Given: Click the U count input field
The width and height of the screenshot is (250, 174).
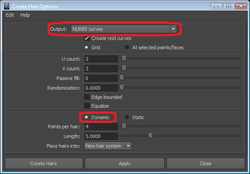Looking at the screenshot, I should point(101,59).
